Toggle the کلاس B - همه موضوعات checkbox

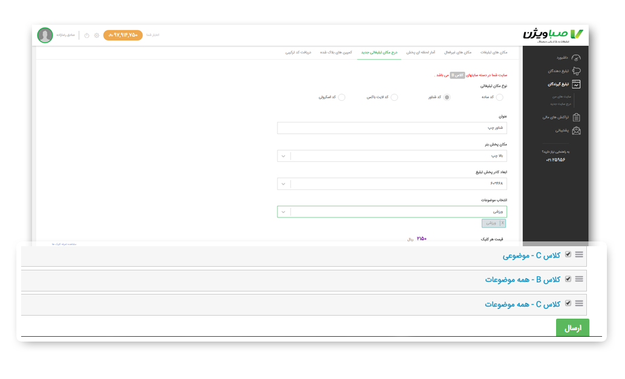(x=568, y=279)
